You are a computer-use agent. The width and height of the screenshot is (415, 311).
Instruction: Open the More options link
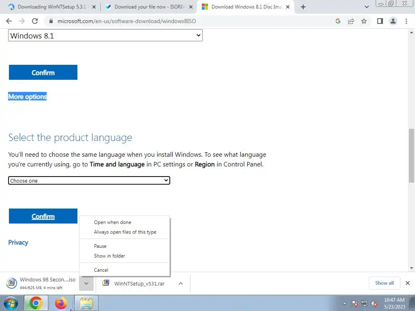[28, 96]
